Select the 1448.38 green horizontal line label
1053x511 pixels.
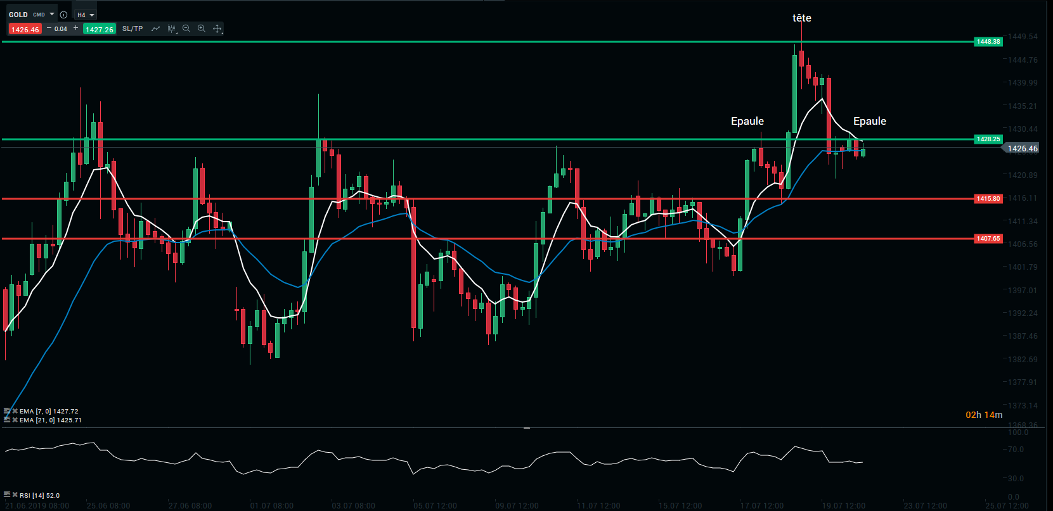(x=988, y=42)
